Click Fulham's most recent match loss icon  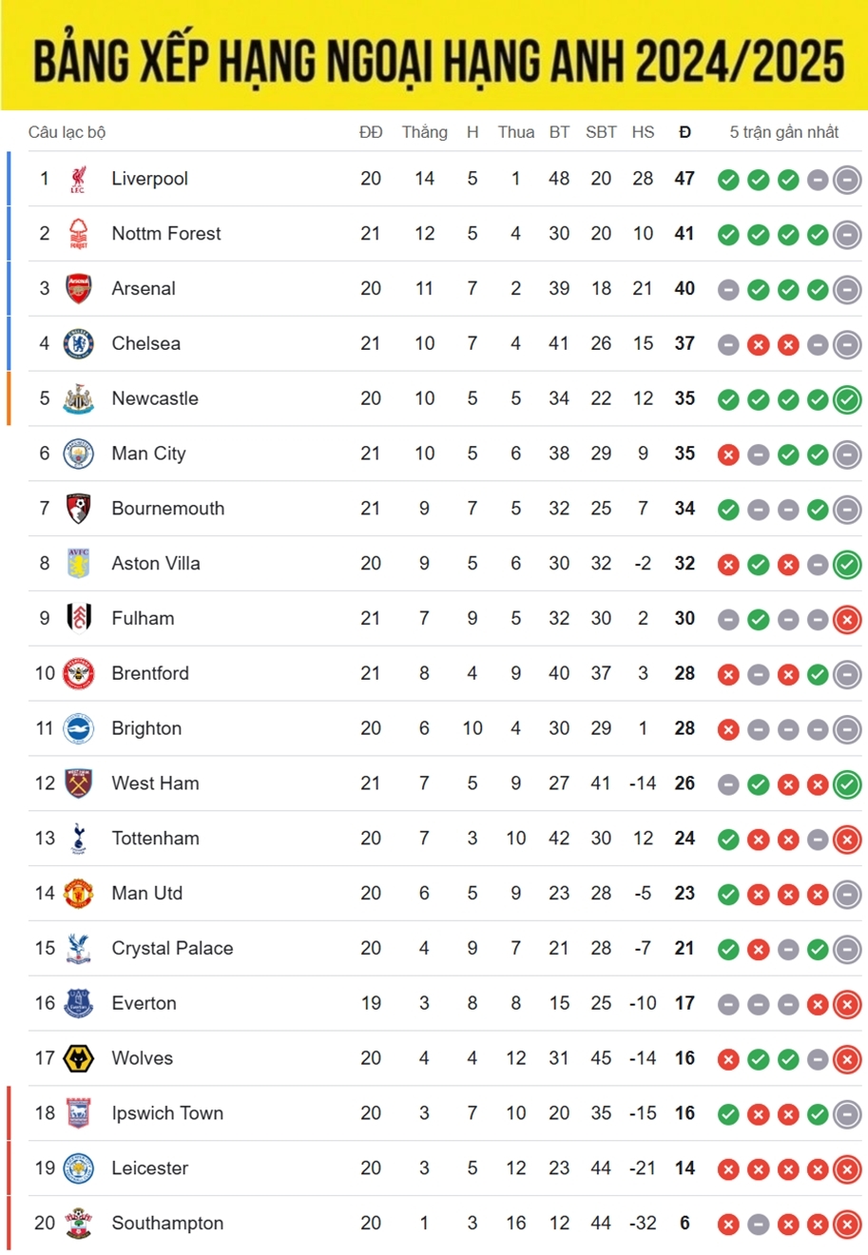click(x=847, y=620)
